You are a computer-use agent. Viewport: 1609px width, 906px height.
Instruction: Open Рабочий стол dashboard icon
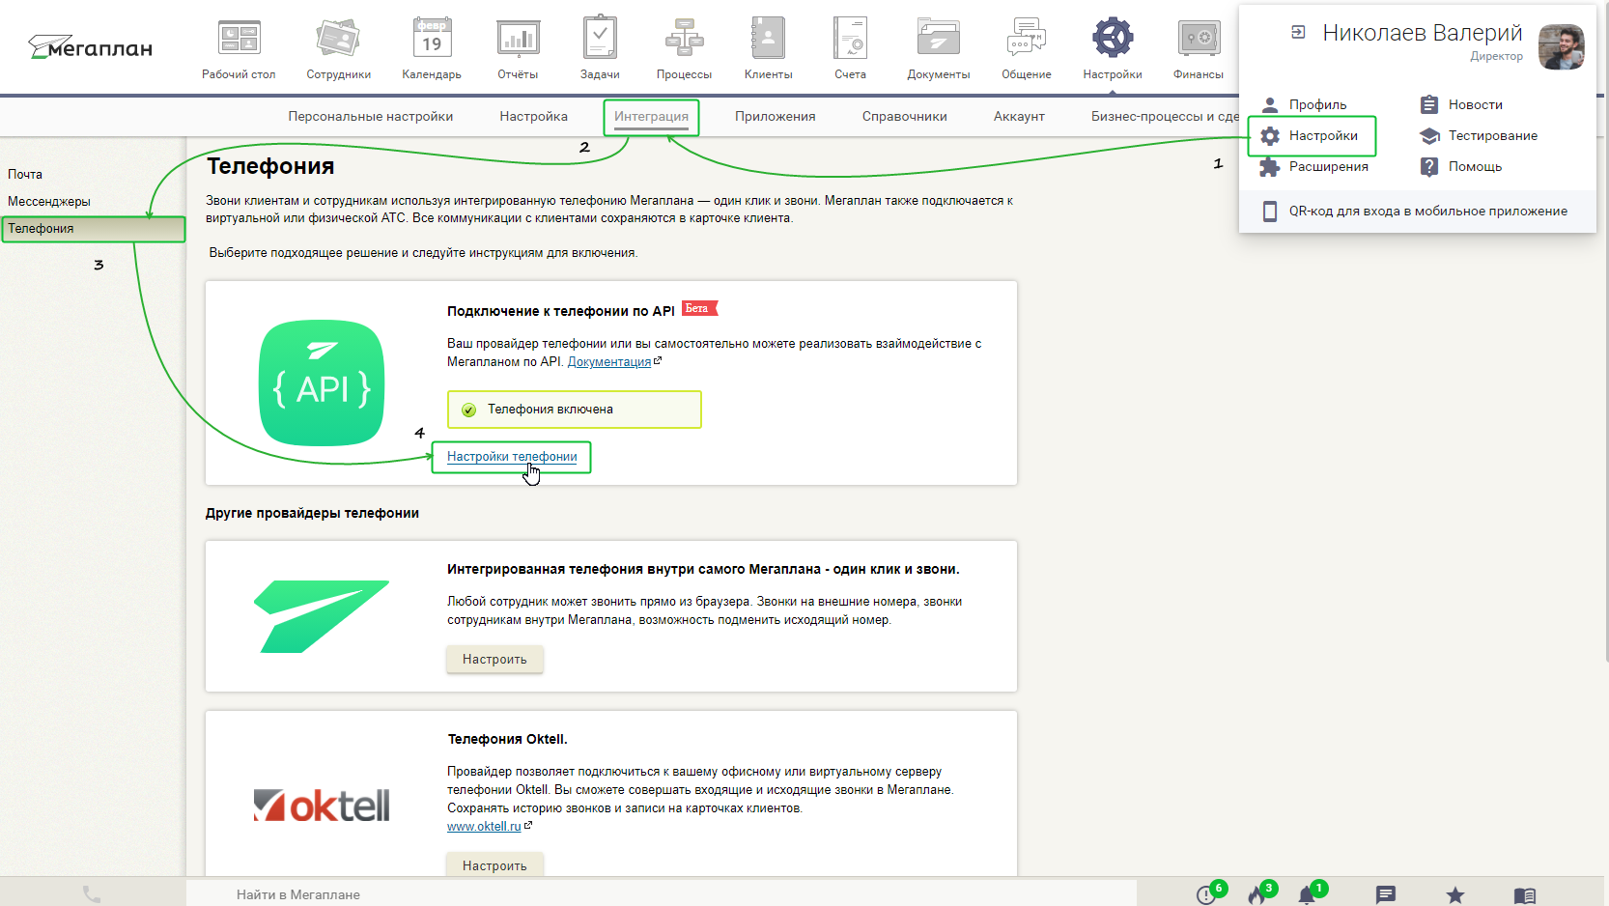(x=239, y=39)
